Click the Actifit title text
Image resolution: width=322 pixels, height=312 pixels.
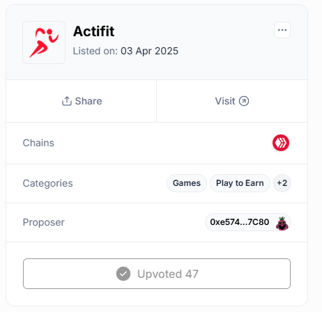pos(94,31)
